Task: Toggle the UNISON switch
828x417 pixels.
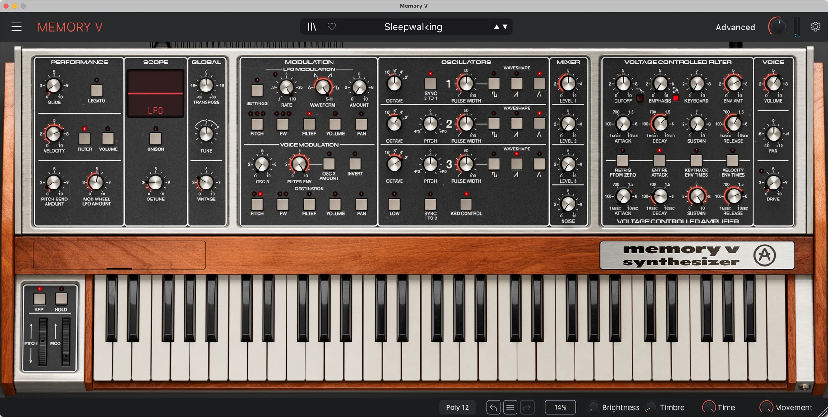Action: 155,139
